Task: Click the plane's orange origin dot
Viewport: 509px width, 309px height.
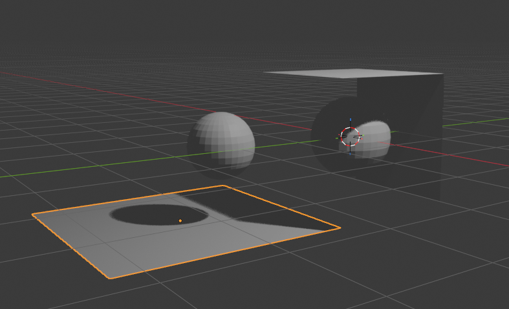Action: (x=180, y=220)
